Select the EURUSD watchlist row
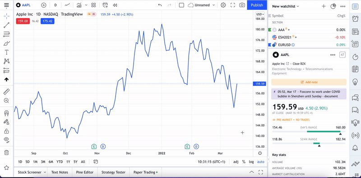Image resolution: width=361 pixels, height=178 pixels. click(309, 45)
